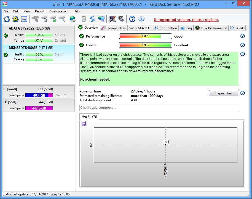Click the start/stop count value 439
The height and width of the screenshot is (199, 252).
(x=134, y=100)
